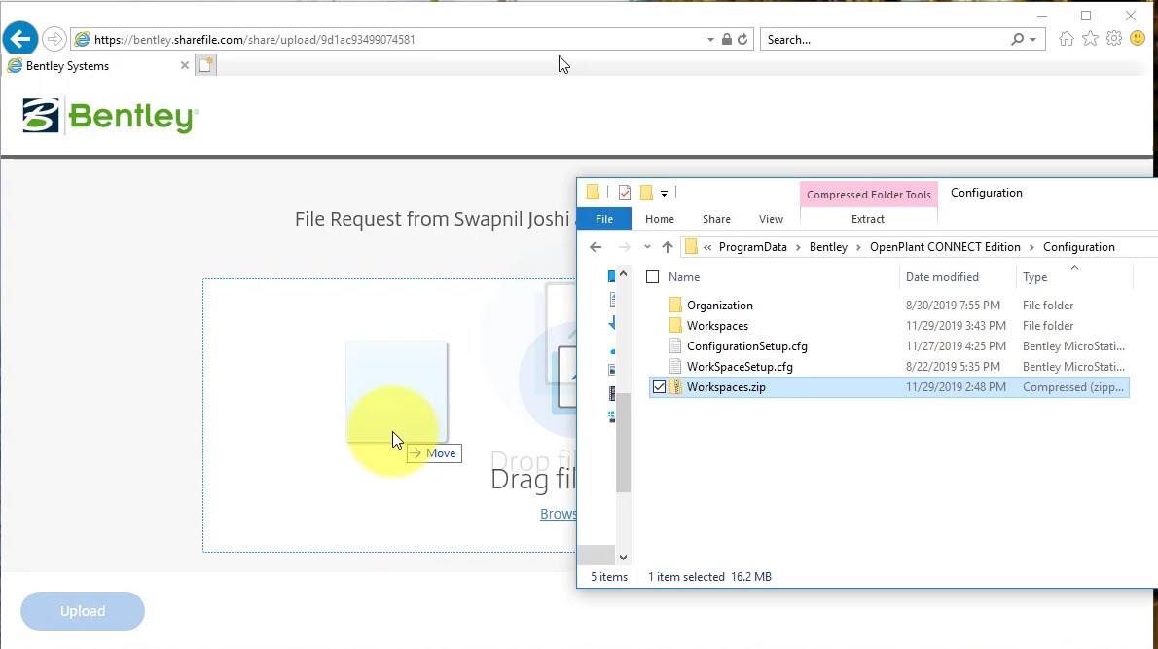The image size is (1158, 649).
Task: Click the refresh page icon in address bar
Action: pyautogui.click(x=742, y=39)
